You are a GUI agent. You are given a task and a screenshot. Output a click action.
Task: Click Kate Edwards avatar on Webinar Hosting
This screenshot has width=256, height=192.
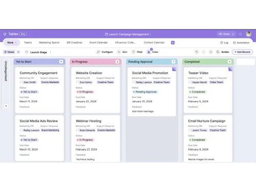(78, 130)
